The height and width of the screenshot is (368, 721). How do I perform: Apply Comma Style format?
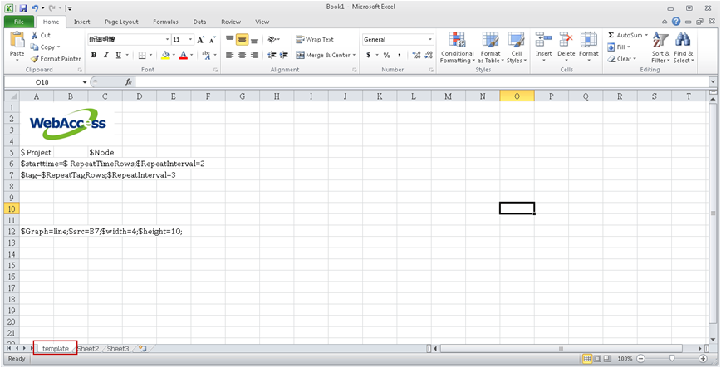coord(400,55)
